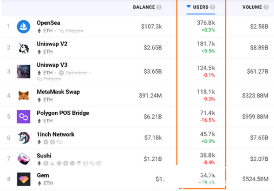Open the Gem dapp link
Image resolution: width=274 pixels, height=191 pixels.
coord(43,175)
